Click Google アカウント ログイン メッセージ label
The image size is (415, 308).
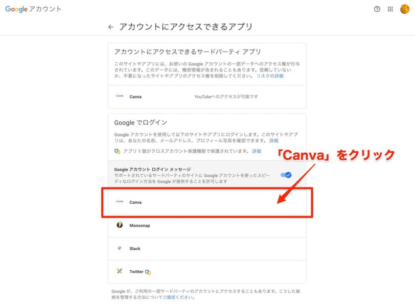[152, 170]
